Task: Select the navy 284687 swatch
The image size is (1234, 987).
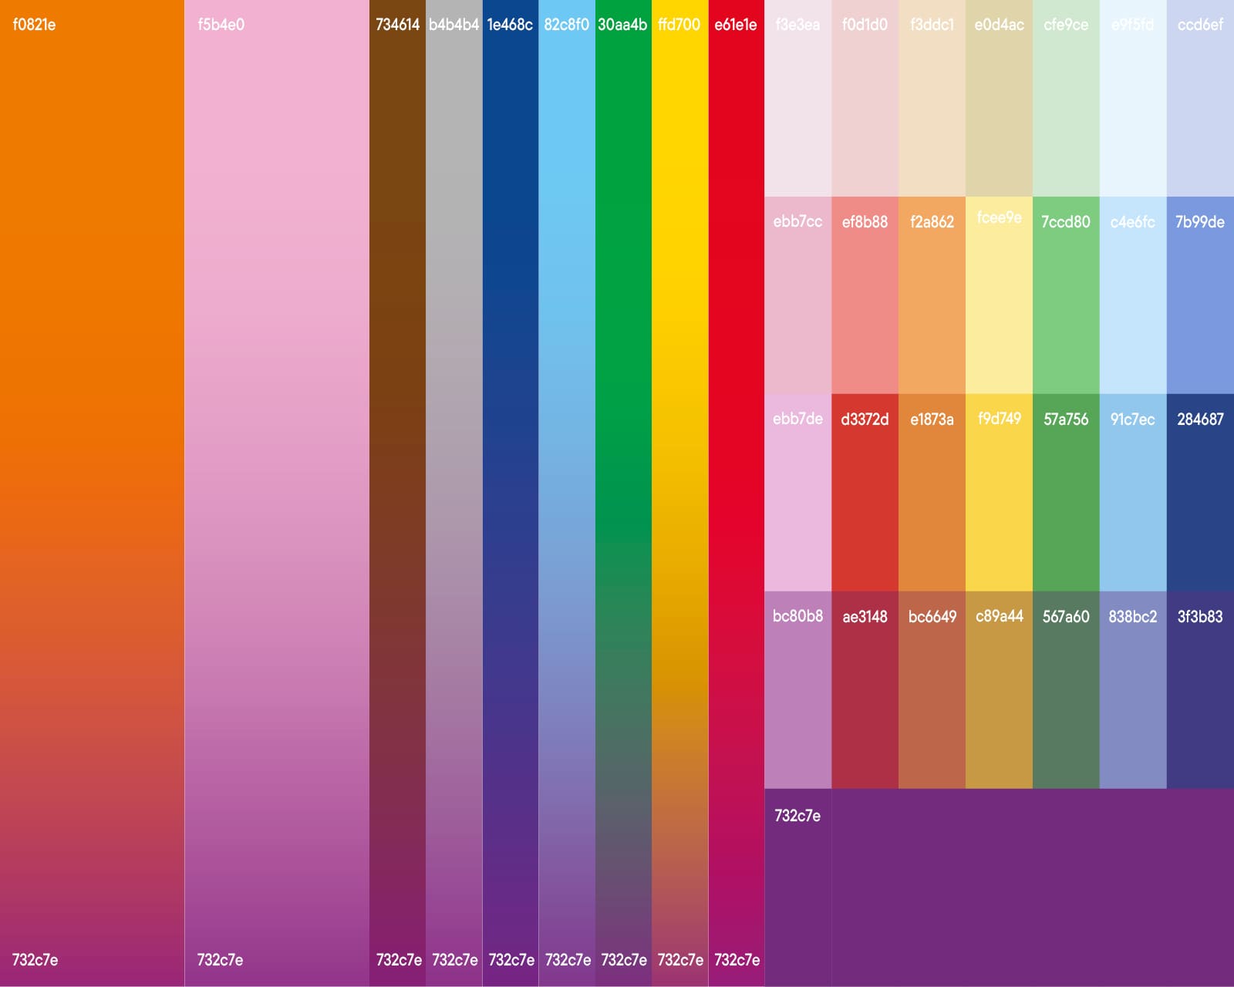Action: click(x=1200, y=493)
